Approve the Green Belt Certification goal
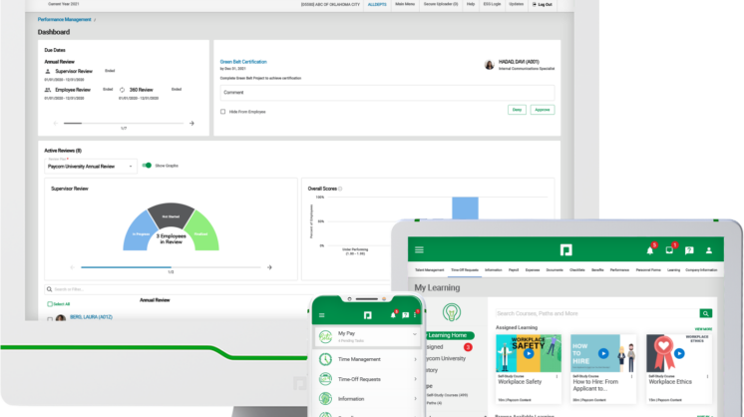The width and height of the screenshot is (744, 417). pyautogui.click(x=542, y=110)
